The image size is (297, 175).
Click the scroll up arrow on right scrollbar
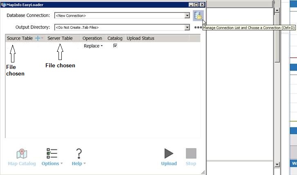click(277, 11)
